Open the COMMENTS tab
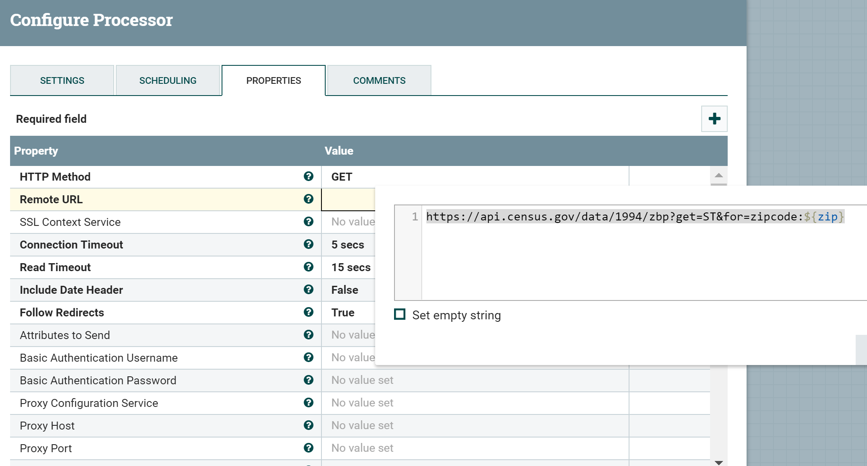The height and width of the screenshot is (466, 867). (380, 80)
